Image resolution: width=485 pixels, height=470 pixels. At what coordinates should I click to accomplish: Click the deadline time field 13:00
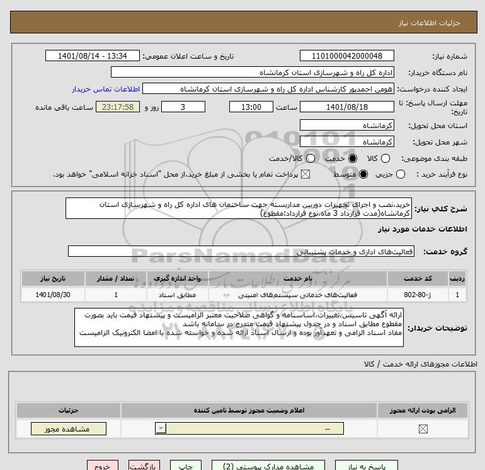tap(251, 107)
